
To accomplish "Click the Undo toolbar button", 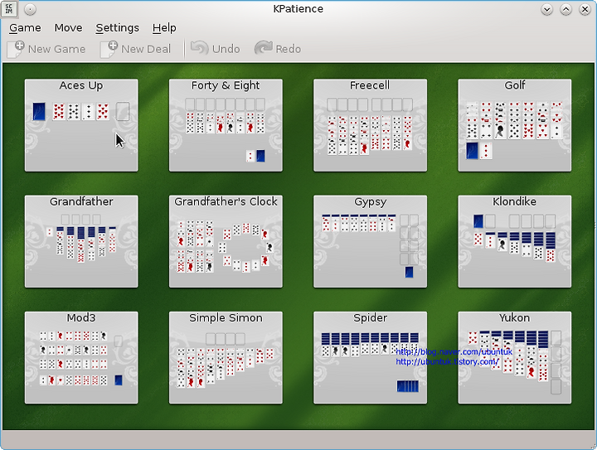I will [216, 49].
